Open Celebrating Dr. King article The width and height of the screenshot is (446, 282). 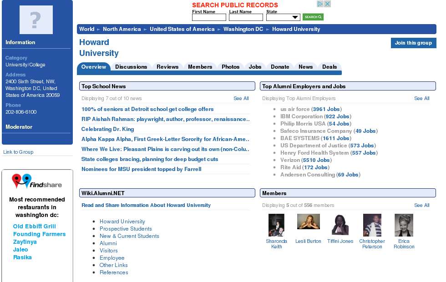(107, 129)
